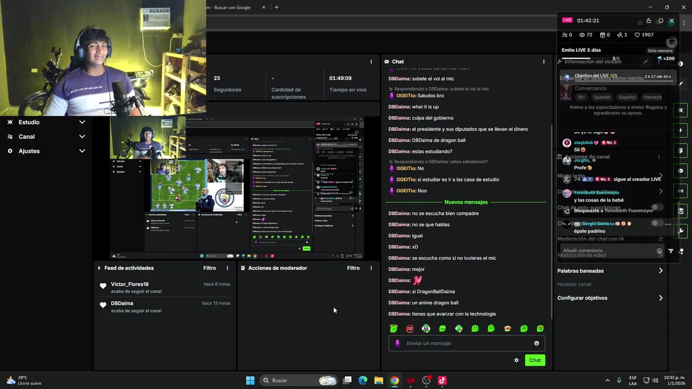Click the Windows Start button

point(250,380)
